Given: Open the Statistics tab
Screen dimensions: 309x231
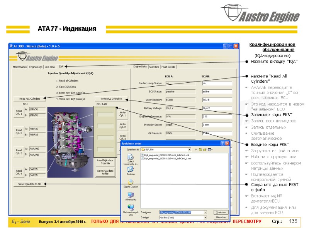Looking at the screenshot, I should [x=154, y=67].
